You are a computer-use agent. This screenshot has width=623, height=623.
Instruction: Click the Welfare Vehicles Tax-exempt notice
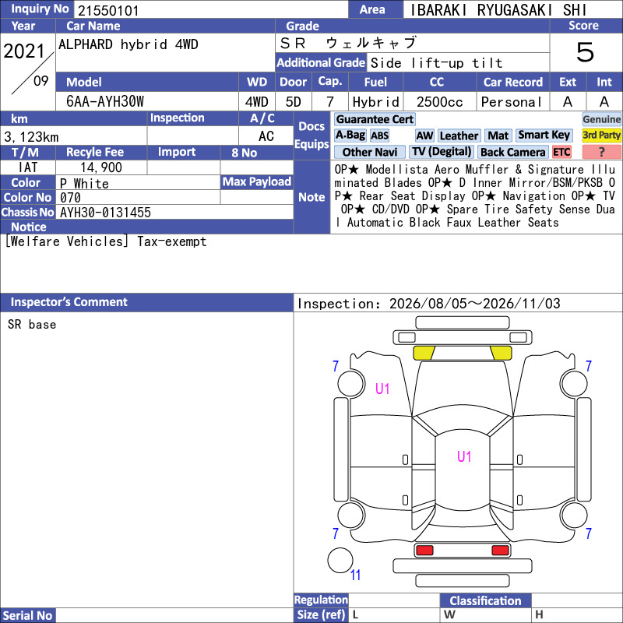pyautogui.click(x=106, y=241)
